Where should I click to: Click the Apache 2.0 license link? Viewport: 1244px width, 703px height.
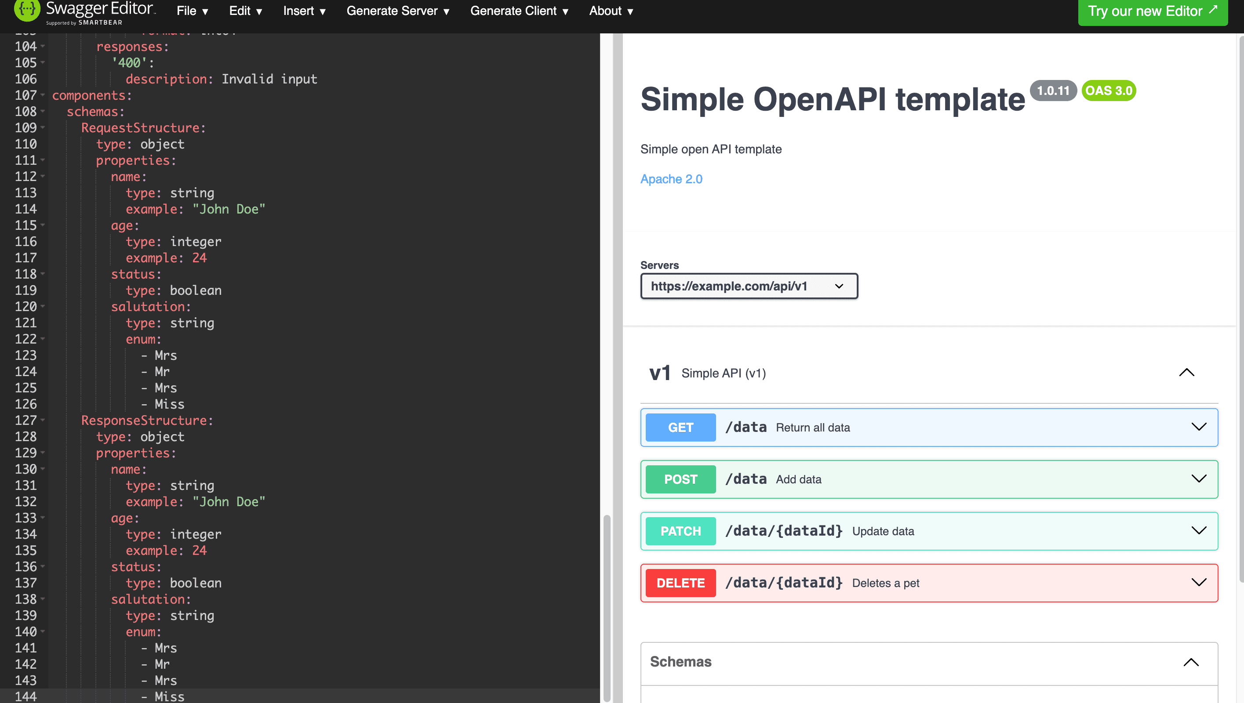point(672,179)
